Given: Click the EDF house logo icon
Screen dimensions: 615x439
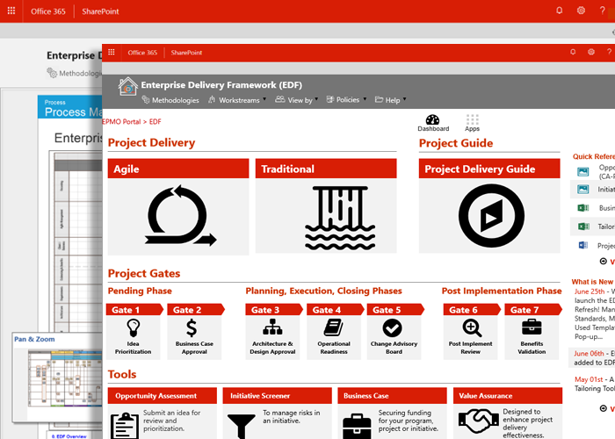Looking at the screenshot, I should 128,86.
